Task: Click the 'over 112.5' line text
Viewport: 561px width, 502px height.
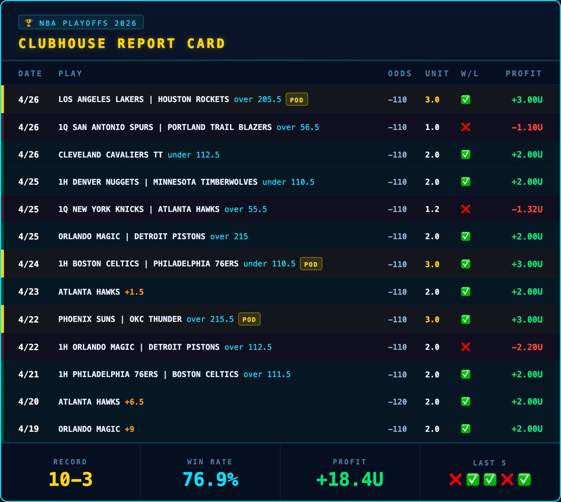Action: click(x=248, y=347)
